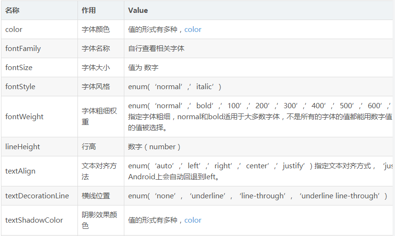Screen dimensions: 395x236
Task: Click the 字体粗细权重 description cell
Action: point(101,117)
